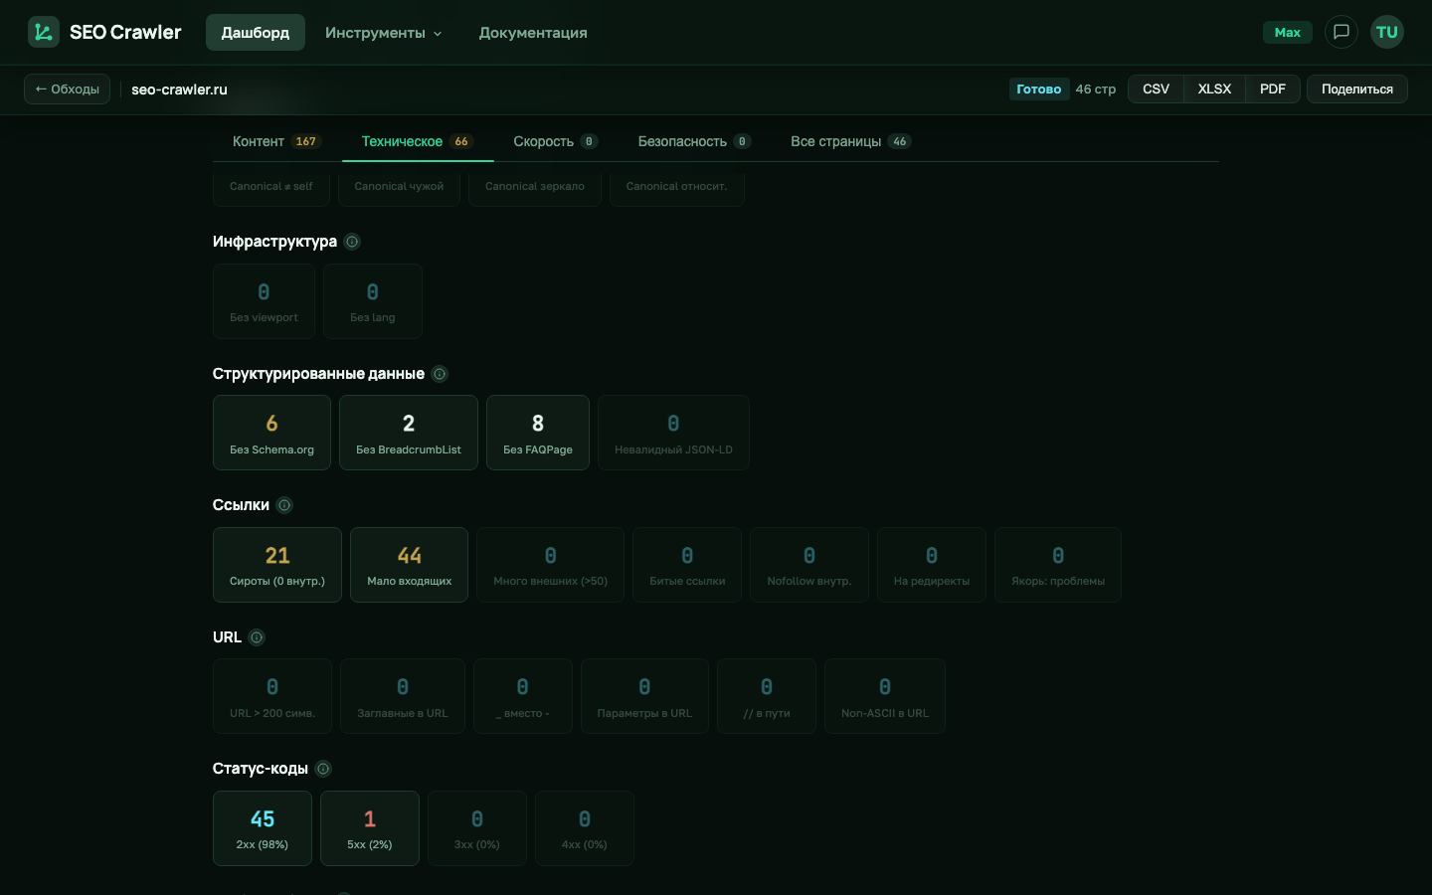This screenshot has height=895, width=1432.
Task: Open the 2 Без BreadcrumbList card
Action: coord(409,433)
